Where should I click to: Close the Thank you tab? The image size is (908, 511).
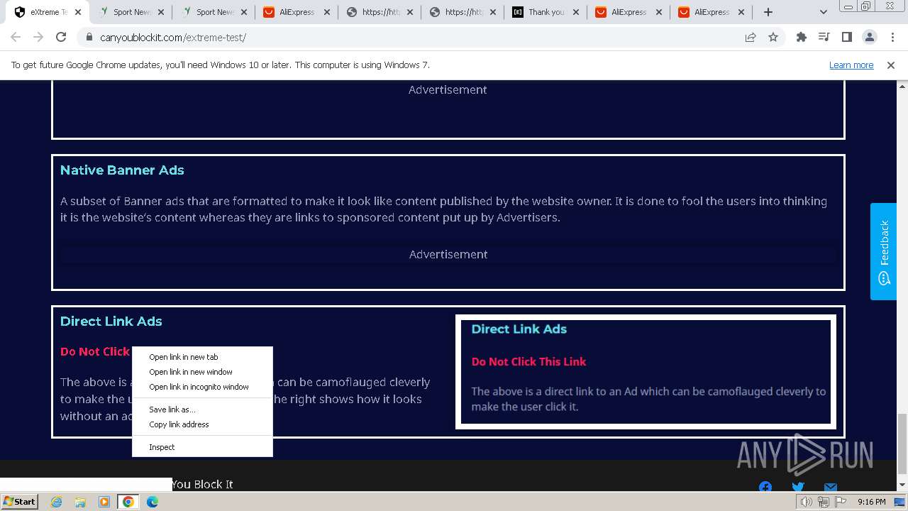(575, 12)
